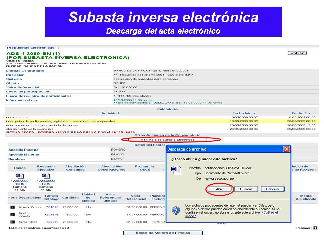Click the Actividad column header
The height and width of the screenshot is (243, 324).
tap(110, 113)
